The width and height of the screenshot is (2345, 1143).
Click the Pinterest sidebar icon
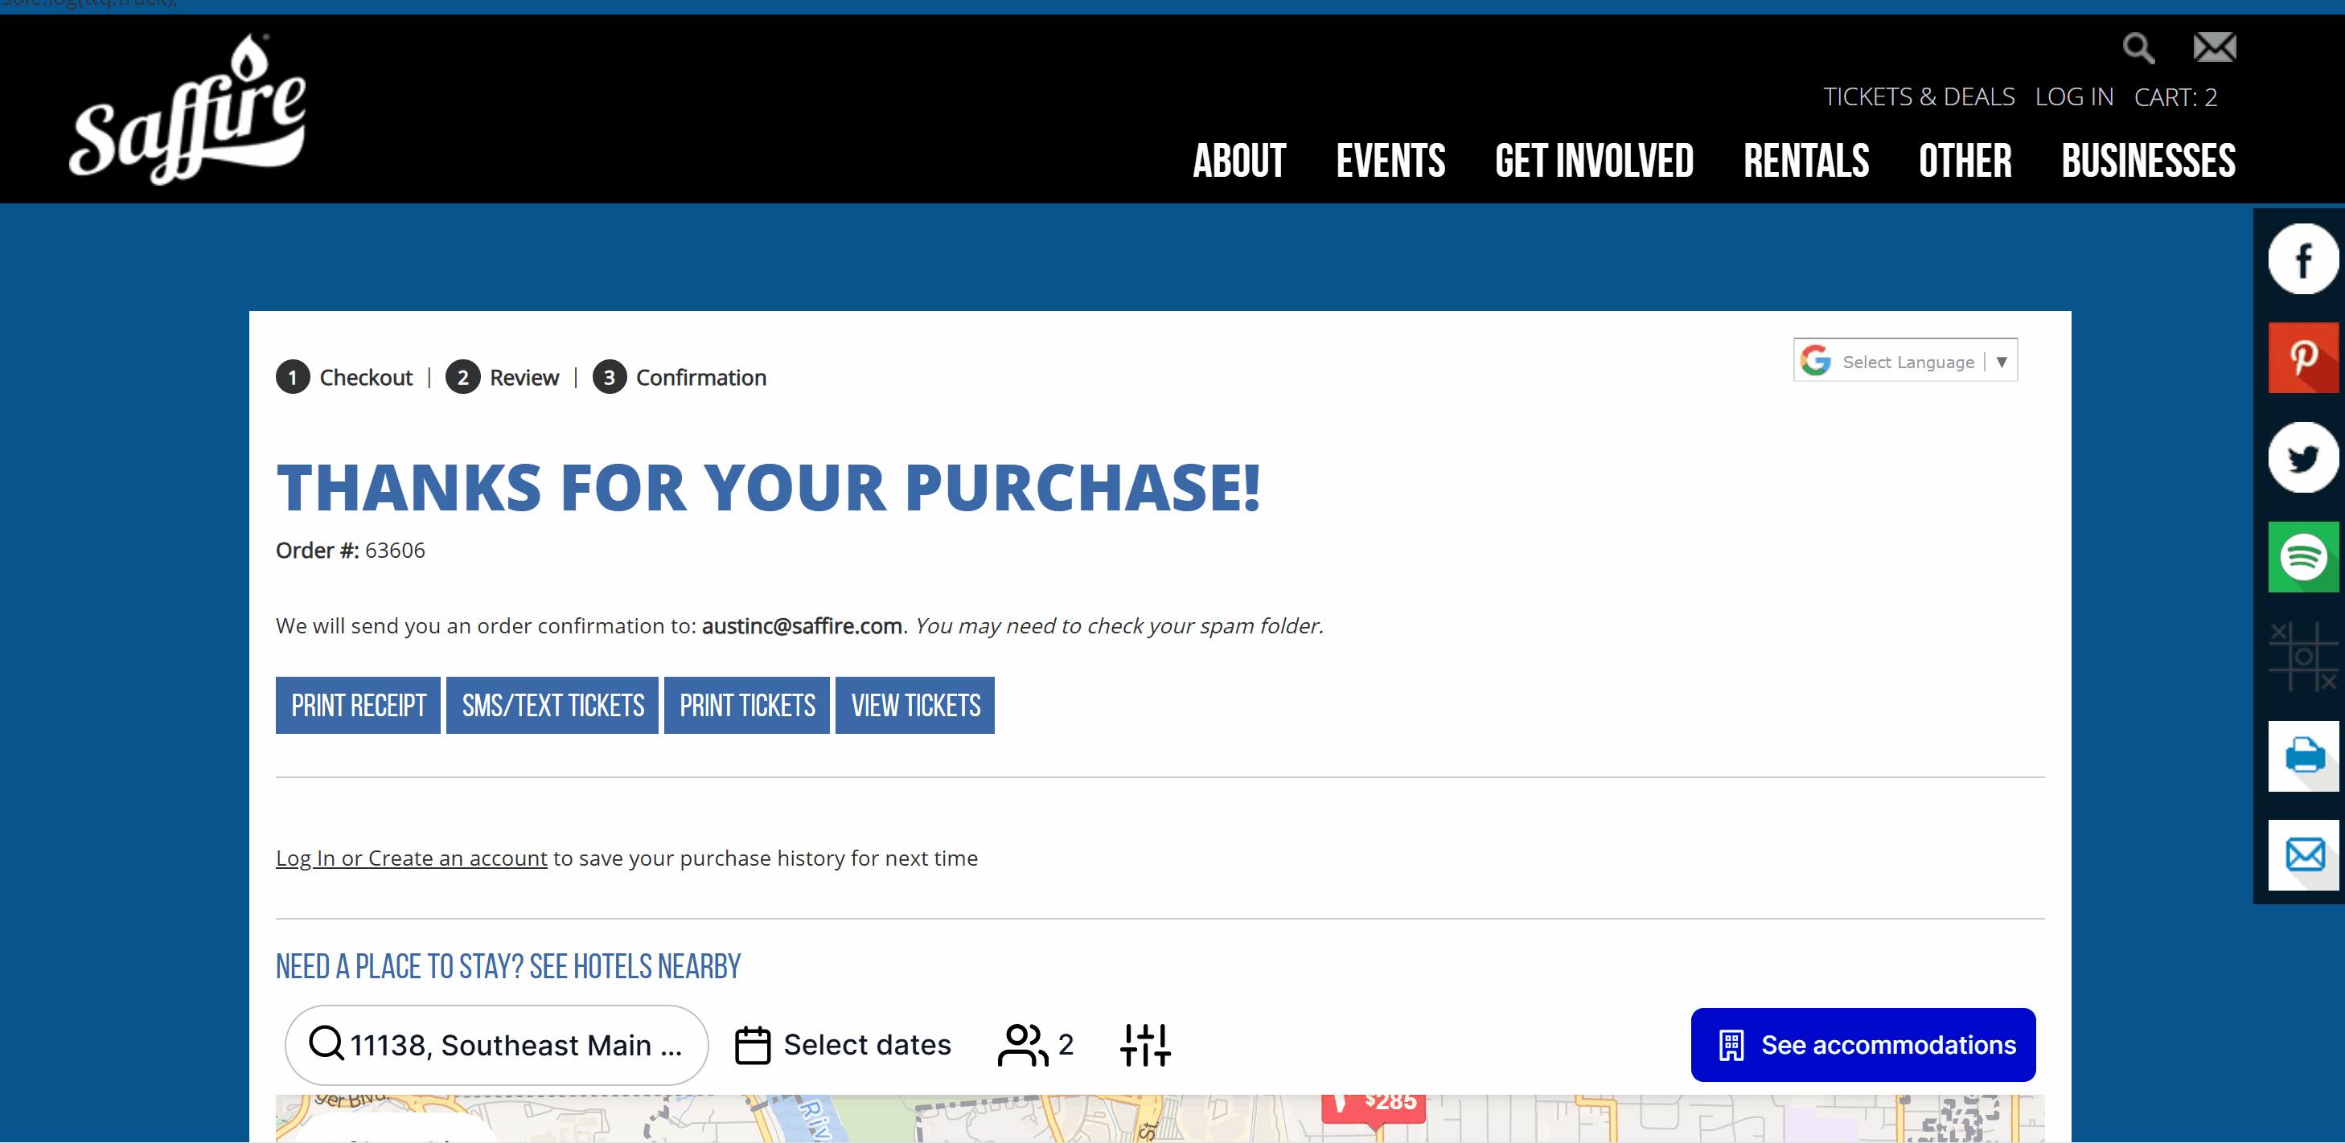(2302, 358)
